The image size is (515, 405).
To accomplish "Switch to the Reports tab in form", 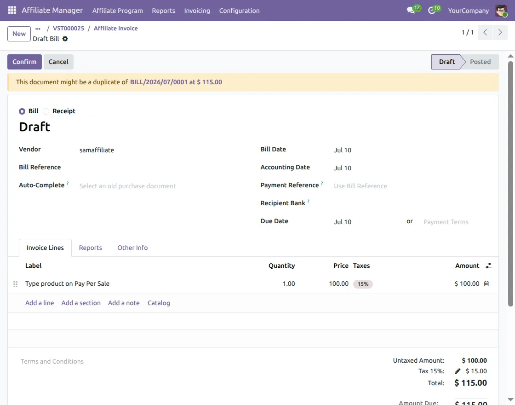I will pyautogui.click(x=90, y=248).
